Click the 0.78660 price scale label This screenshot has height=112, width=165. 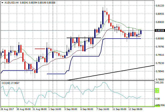pyautogui.click(x=160, y=80)
